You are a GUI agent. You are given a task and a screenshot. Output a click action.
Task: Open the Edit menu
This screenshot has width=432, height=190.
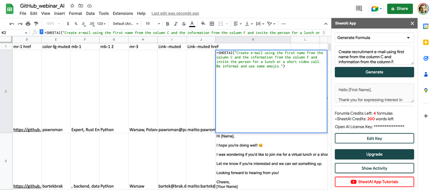(34, 13)
